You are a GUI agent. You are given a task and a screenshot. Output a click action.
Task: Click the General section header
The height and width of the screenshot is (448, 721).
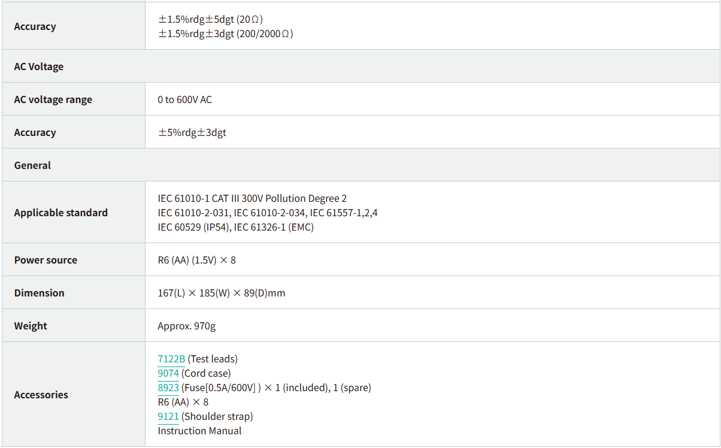click(x=32, y=165)
